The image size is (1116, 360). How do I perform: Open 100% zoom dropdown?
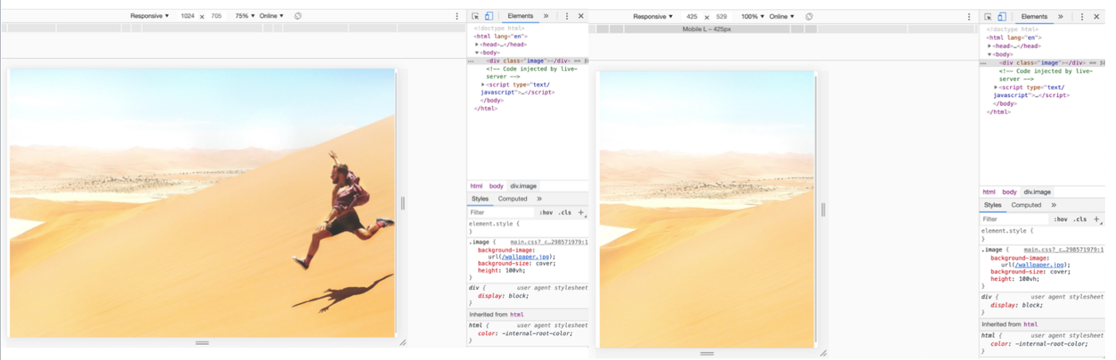pos(753,17)
